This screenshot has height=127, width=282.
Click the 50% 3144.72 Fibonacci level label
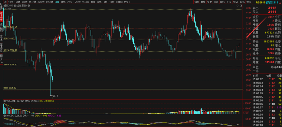[x=10, y=39]
